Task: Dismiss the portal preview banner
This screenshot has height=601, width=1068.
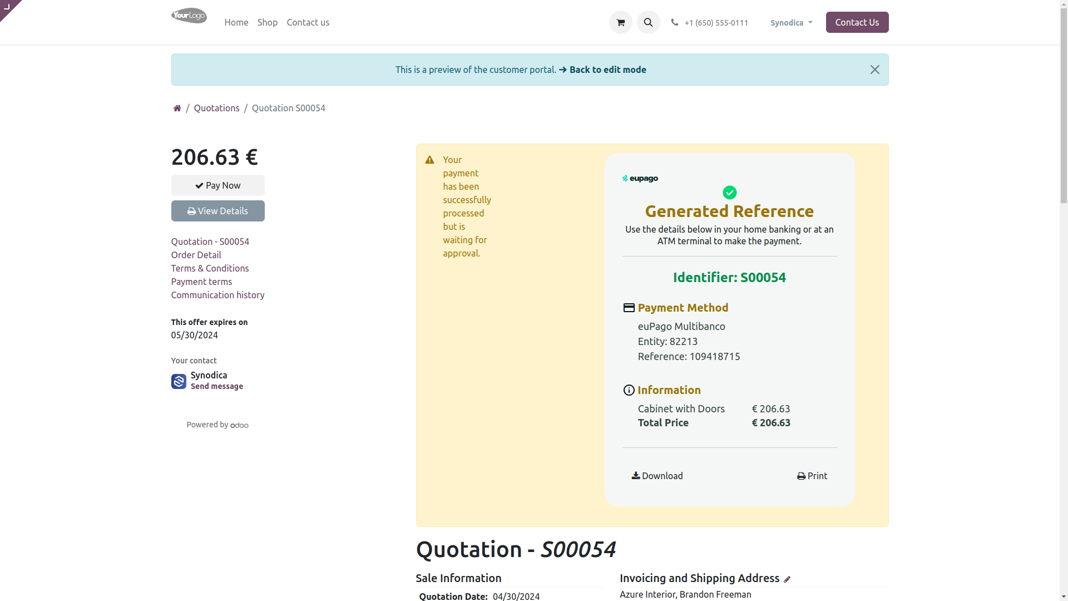Action: [x=874, y=70]
